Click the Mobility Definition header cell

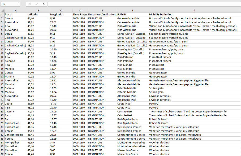[x=194, y=14]
